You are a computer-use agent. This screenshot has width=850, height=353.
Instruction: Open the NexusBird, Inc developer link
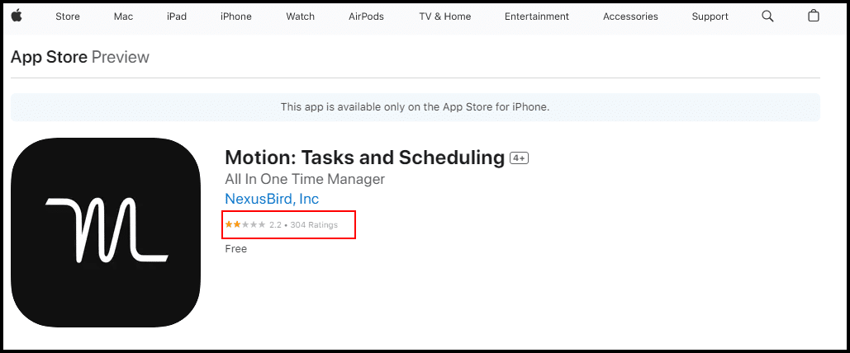point(272,199)
